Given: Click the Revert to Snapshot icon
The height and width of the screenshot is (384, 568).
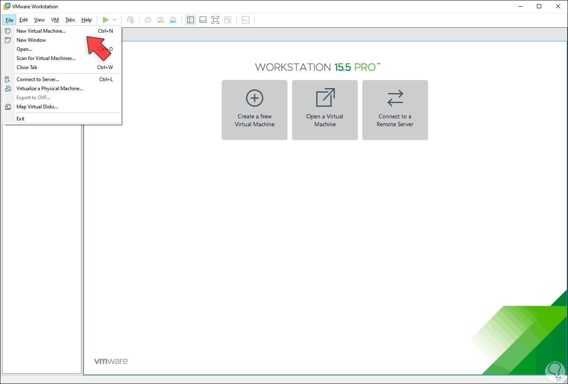Looking at the screenshot, I should [160, 20].
